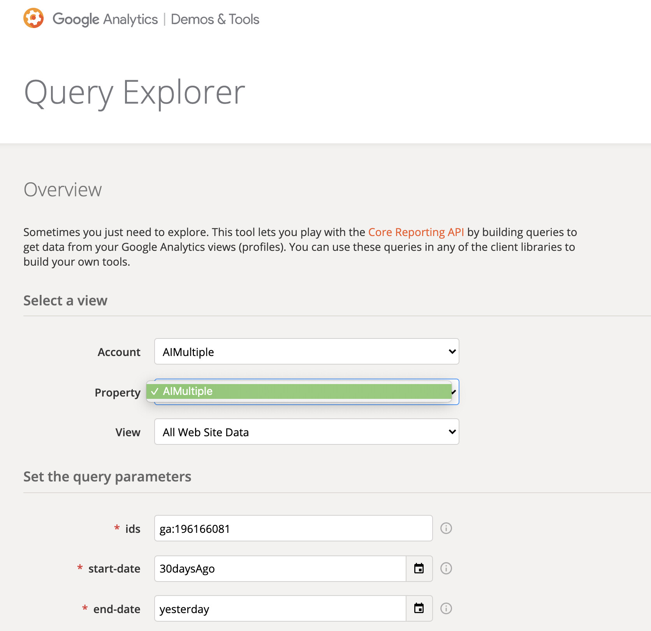Screen dimensions: 651x631
Task: Show info for the ids parameter
Action: pos(446,528)
